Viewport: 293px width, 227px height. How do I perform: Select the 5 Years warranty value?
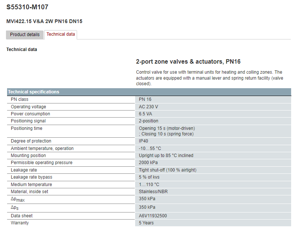point(146,223)
